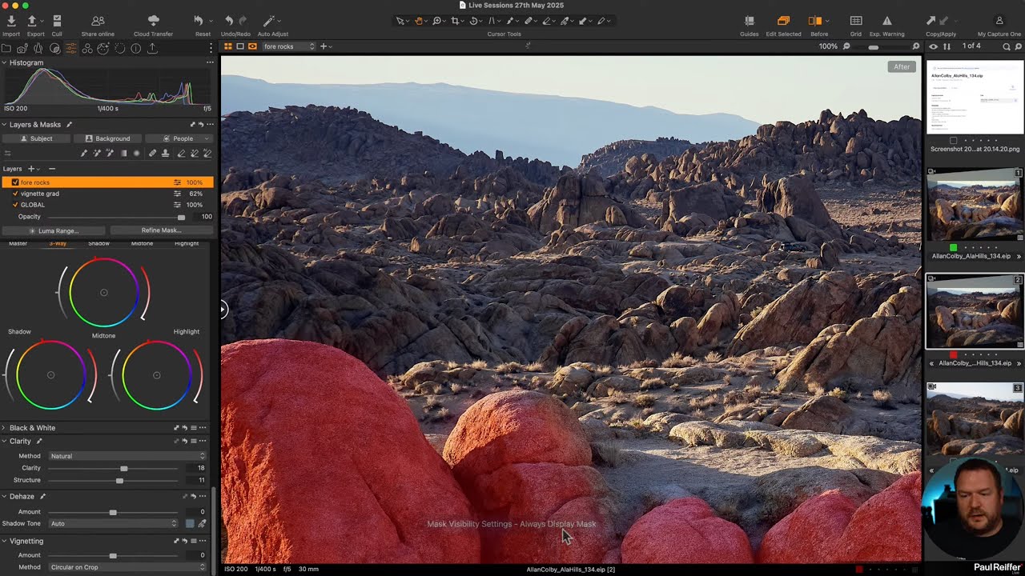Uncheck the GLOBAL layer checkbox
1025x576 pixels.
click(x=15, y=205)
